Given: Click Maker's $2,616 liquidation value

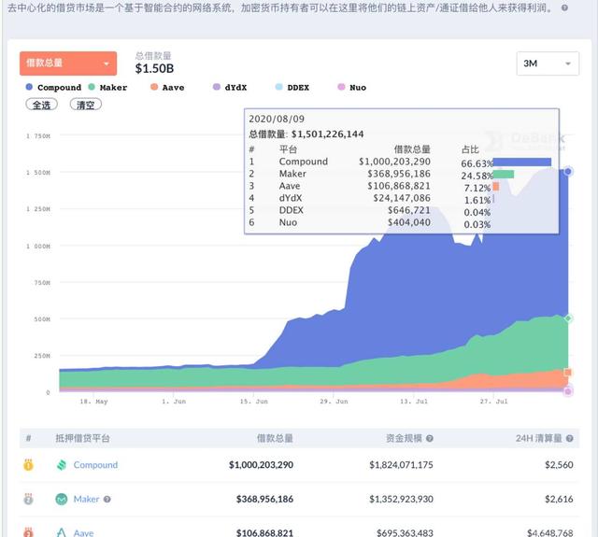Looking at the screenshot, I should coord(559,499).
